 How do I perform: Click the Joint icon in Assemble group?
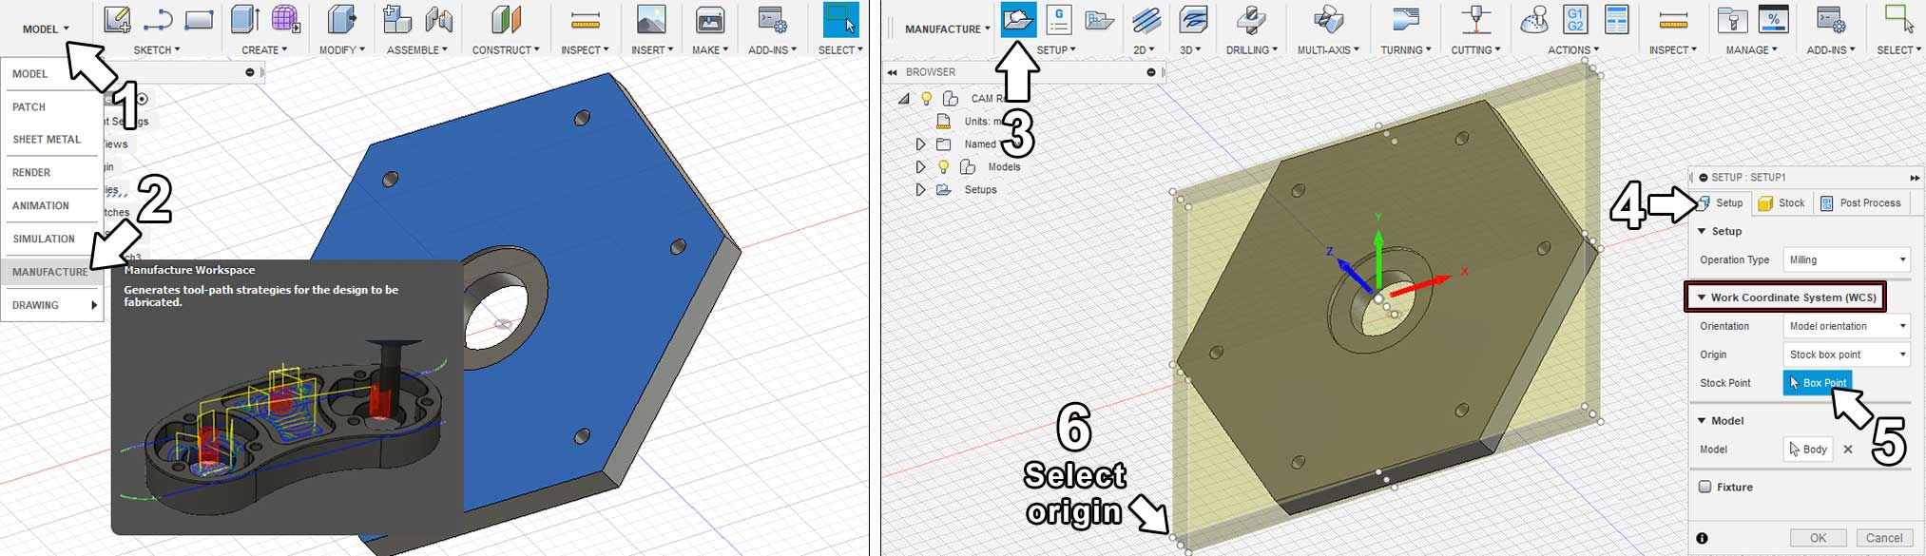(x=438, y=19)
